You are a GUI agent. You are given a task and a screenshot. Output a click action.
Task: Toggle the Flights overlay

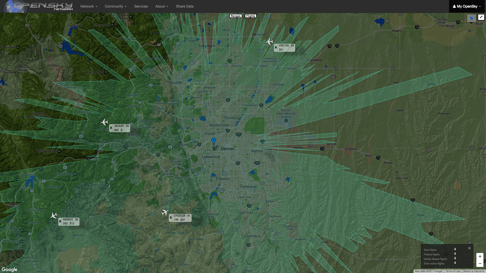tap(250, 16)
